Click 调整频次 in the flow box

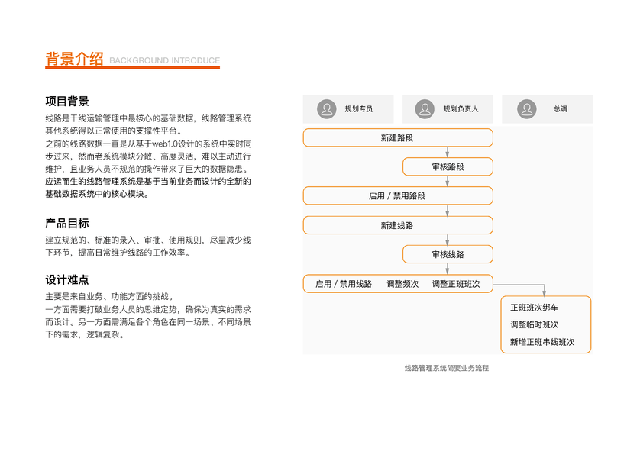402,284
